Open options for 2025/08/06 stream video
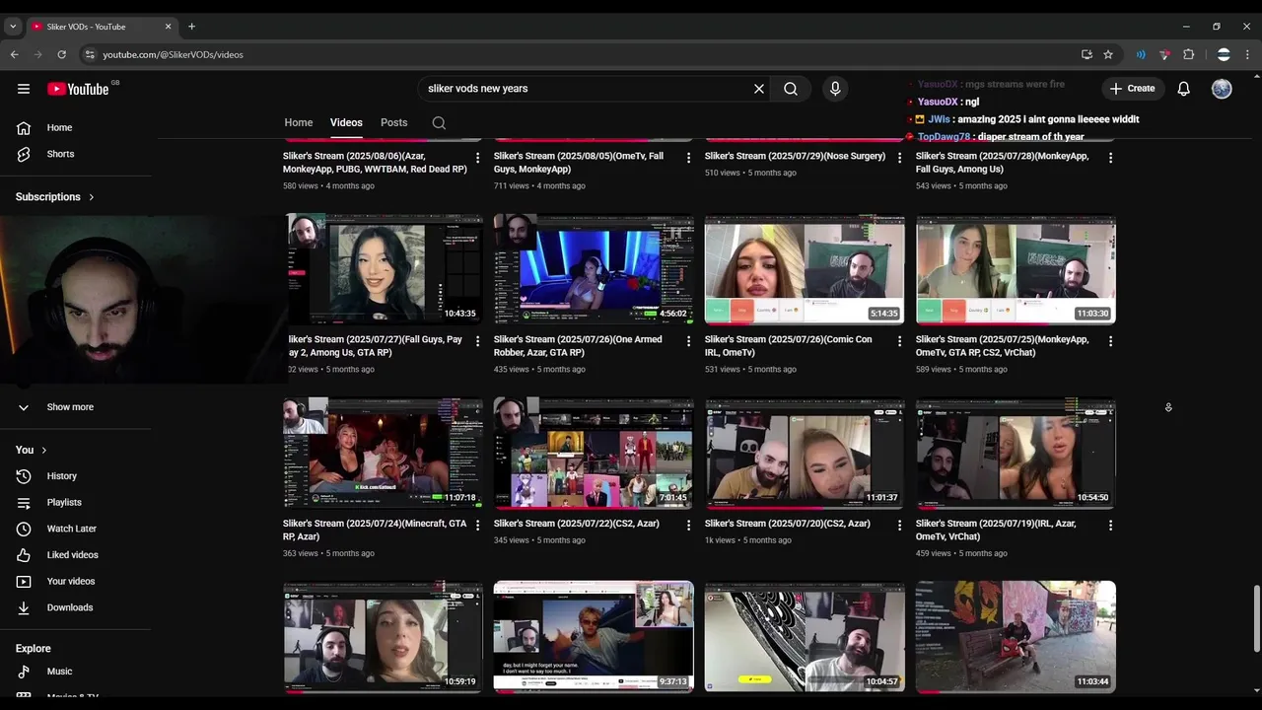 click(x=478, y=158)
